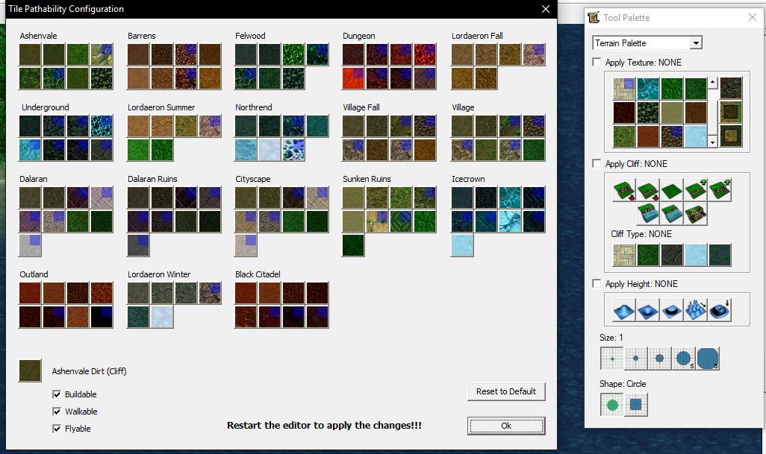Choose the green grass Cliff Type
Viewport: 766px width, 454px height.
click(648, 254)
